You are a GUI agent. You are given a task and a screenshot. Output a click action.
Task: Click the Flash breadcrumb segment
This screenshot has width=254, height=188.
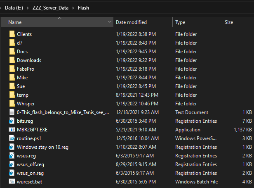coord(83,8)
